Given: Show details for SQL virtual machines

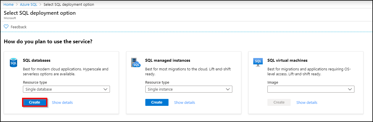Looking at the screenshot, I should coord(307,103).
